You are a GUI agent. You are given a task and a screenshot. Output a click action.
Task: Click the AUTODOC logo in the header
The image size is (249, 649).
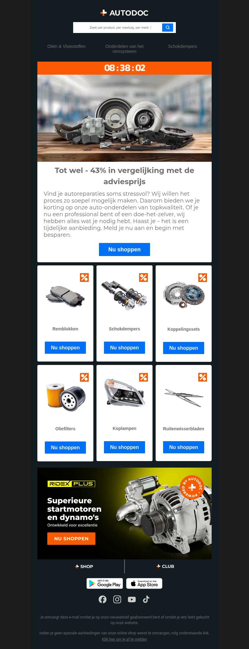tap(125, 13)
